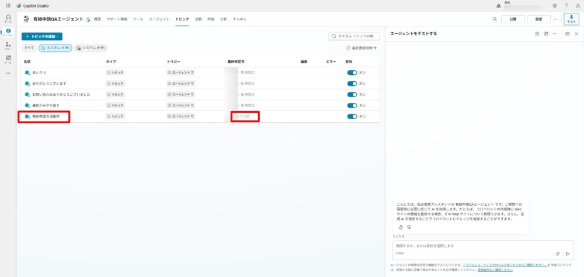Open the help question mark icon
The image size is (584, 277).
tap(566, 5)
